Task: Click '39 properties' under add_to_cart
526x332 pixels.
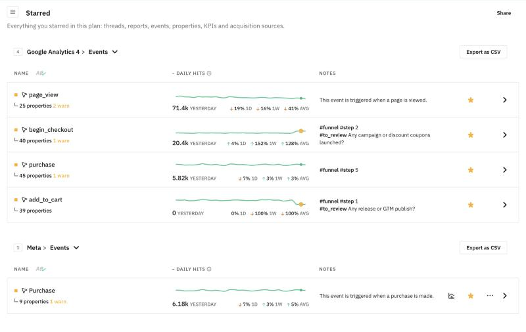Action: pyautogui.click(x=36, y=211)
